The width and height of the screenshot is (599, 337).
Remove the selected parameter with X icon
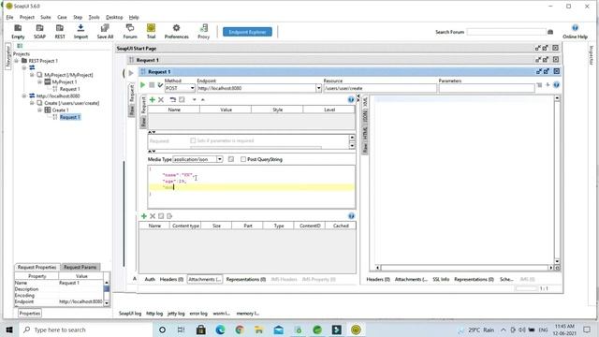pyautogui.click(x=161, y=100)
